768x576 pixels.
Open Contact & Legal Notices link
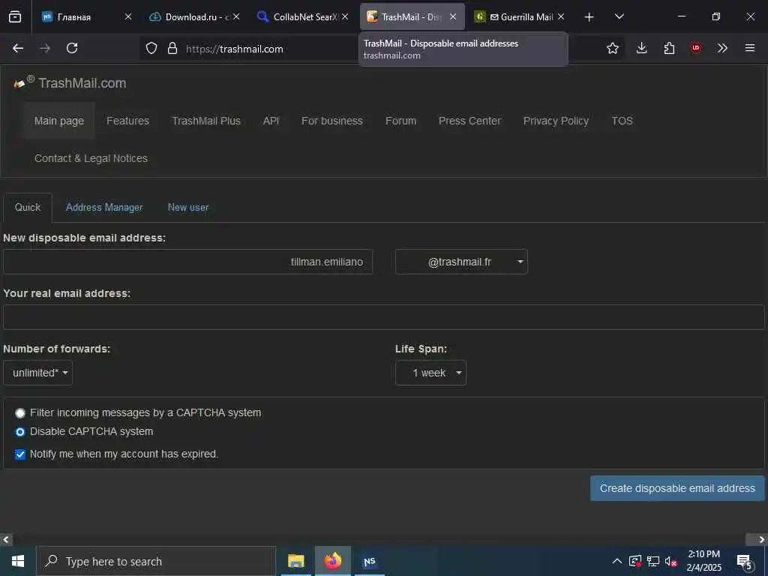click(91, 159)
